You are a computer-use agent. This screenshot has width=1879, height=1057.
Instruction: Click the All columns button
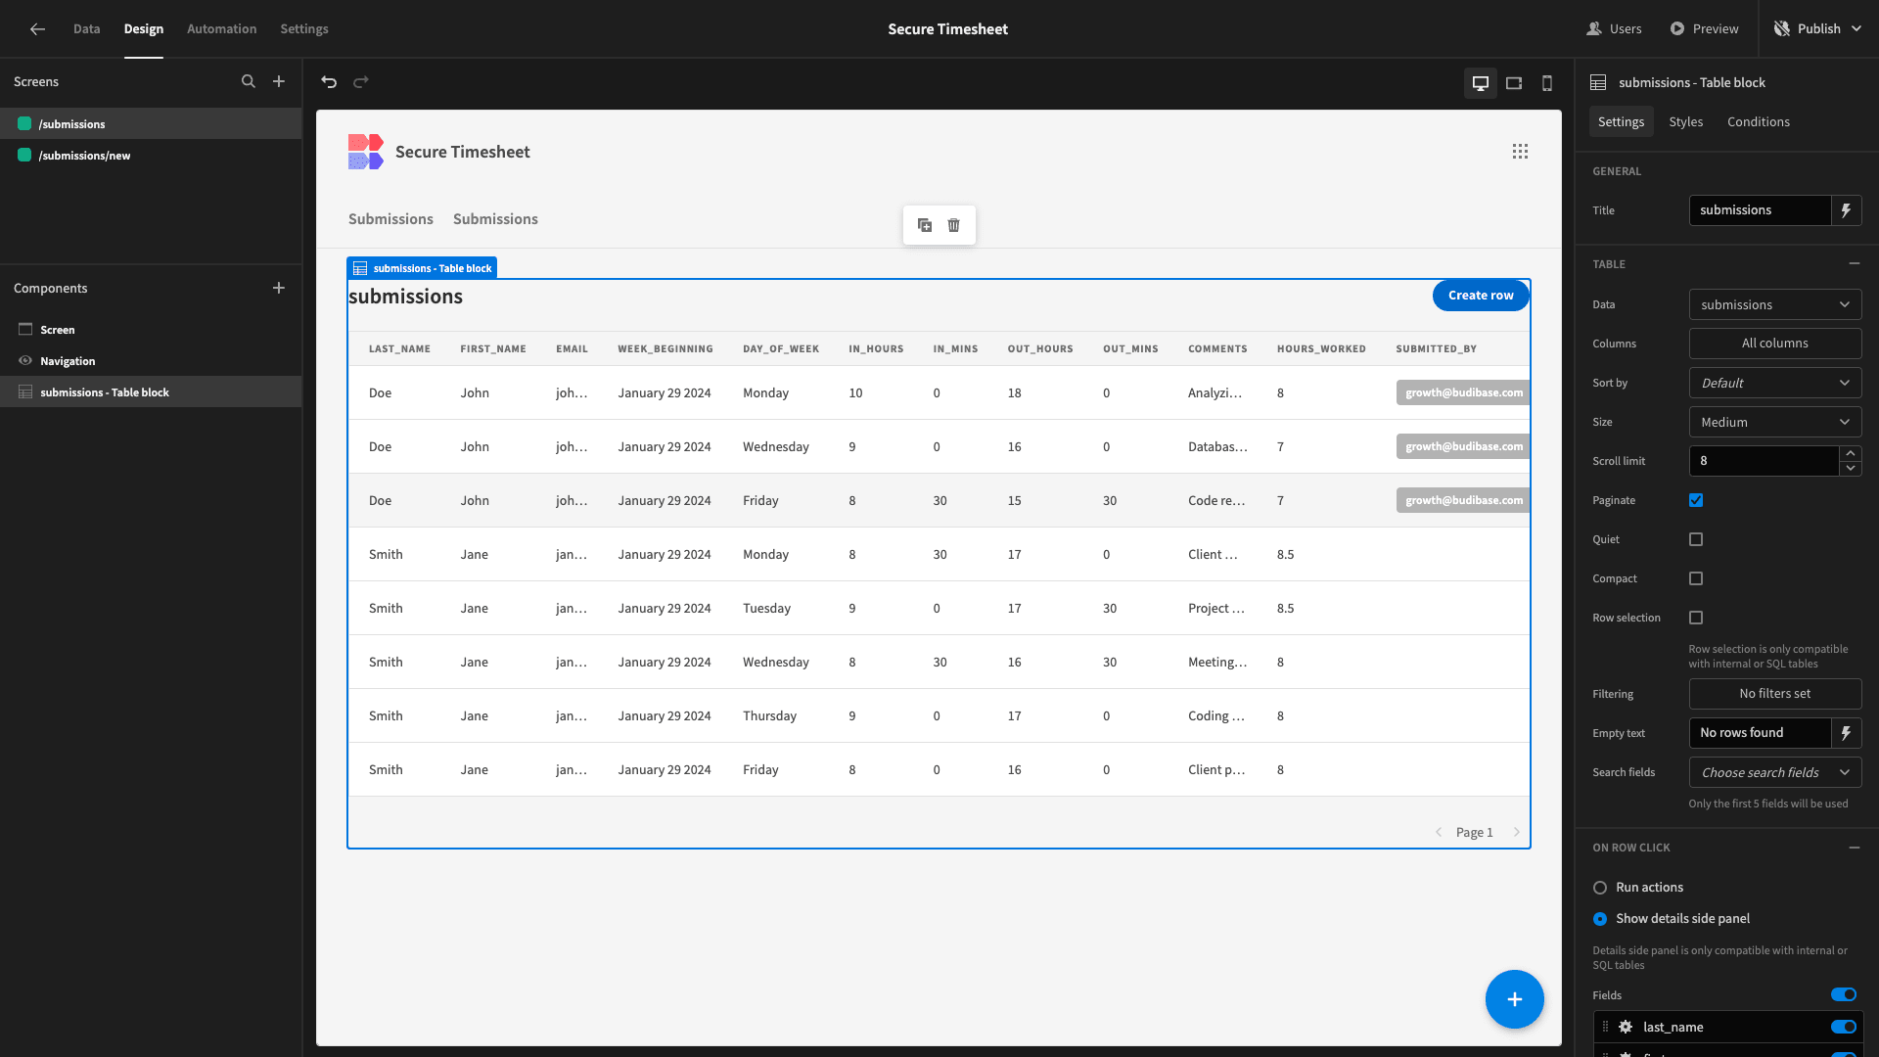click(1775, 344)
